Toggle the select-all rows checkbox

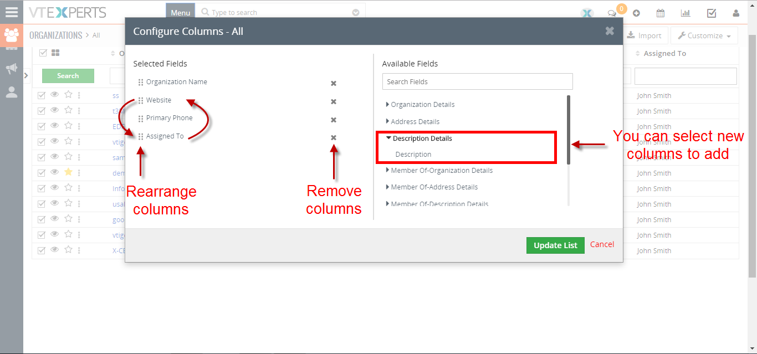point(43,53)
